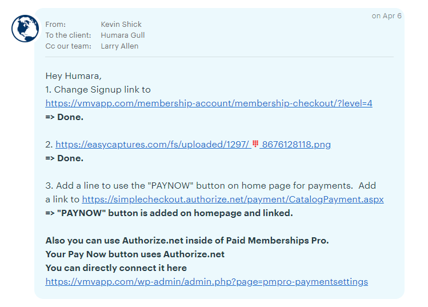Click the "on Apr 6" date stamp
The width and height of the screenshot is (428, 307).
386,16
